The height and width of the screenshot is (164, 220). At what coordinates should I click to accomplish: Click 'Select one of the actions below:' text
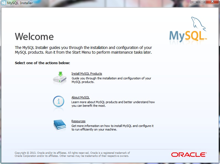tap(42, 63)
